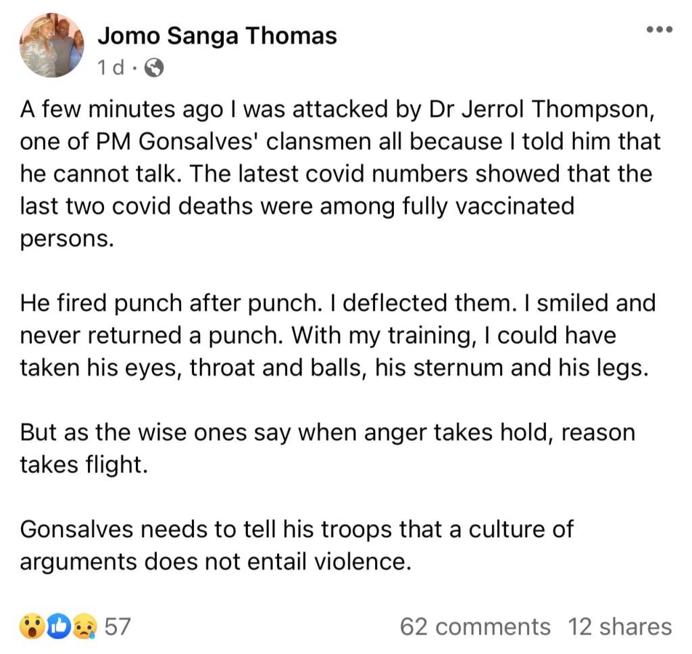
Task: Open the 62 comments link
Action: coord(475,626)
